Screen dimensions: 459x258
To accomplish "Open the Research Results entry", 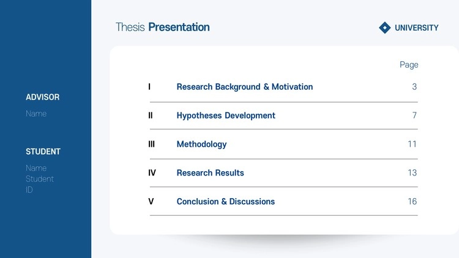I will coord(210,173).
